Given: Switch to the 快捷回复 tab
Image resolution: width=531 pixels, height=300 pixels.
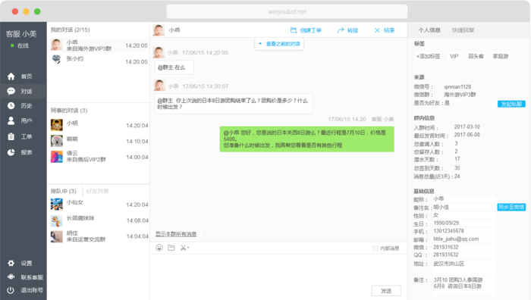Looking at the screenshot, I should 463,30.
